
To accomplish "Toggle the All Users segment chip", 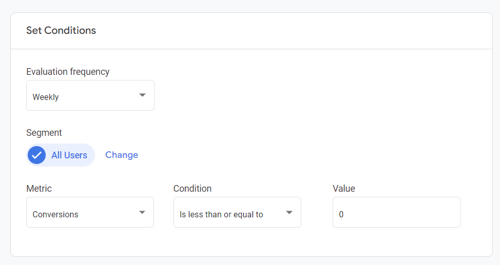I will click(61, 155).
